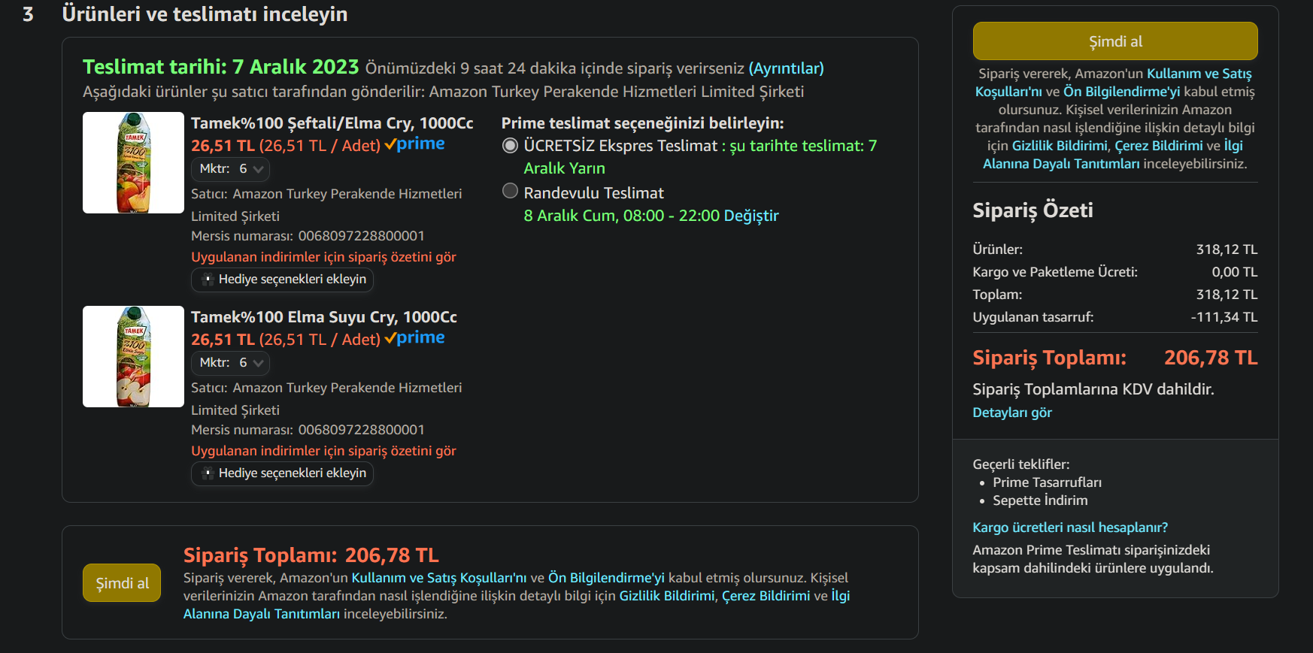Open quantity dropdown for Şeftali/Elma juice

point(230,169)
